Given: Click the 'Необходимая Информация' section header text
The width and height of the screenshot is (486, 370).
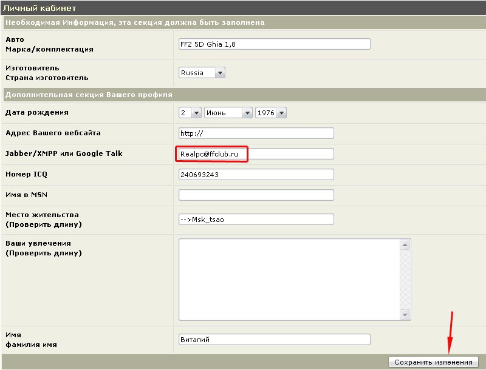Looking at the screenshot, I should tap(135, 22).
